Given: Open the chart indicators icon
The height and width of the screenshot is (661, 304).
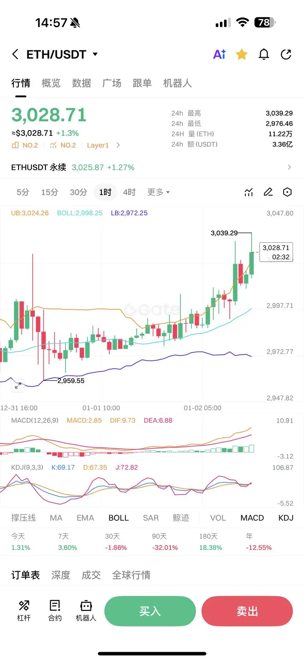Looking at the screenshot, I should point(249,192).
